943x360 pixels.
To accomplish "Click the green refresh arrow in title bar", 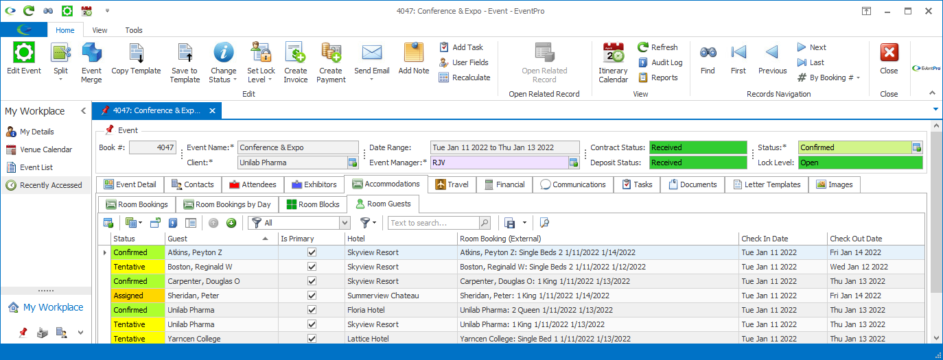I will pos(29,11).
